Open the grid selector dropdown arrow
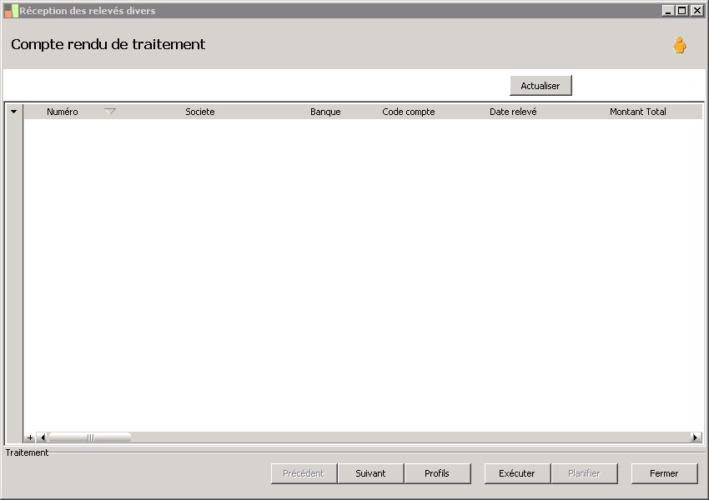Screen dimensions: 709x500 pyautogui.click(x=14, y=112)
